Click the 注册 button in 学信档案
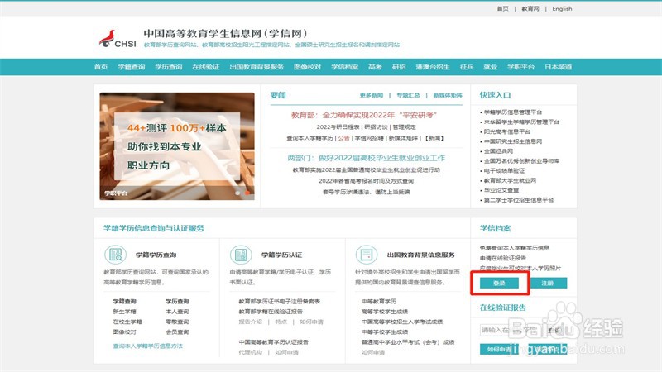 548,283
